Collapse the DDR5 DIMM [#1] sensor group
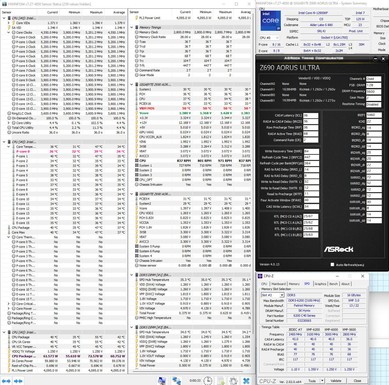Screen dimensions: 389x385 [x=131, y=275]
